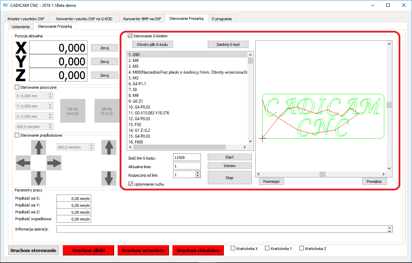Click red Uruchom chłodziwo button
Screen dimensions: 412x263
pyautogui.click(x=198, y=250)
